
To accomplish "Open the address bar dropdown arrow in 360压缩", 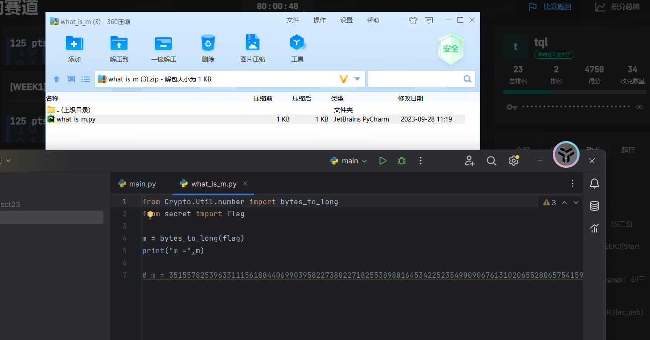I will click(357, 79).
